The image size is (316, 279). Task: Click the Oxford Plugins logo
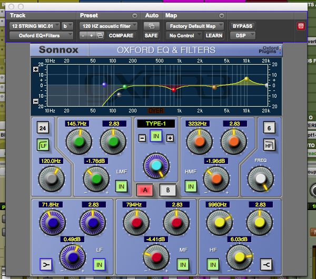point(270,50)
